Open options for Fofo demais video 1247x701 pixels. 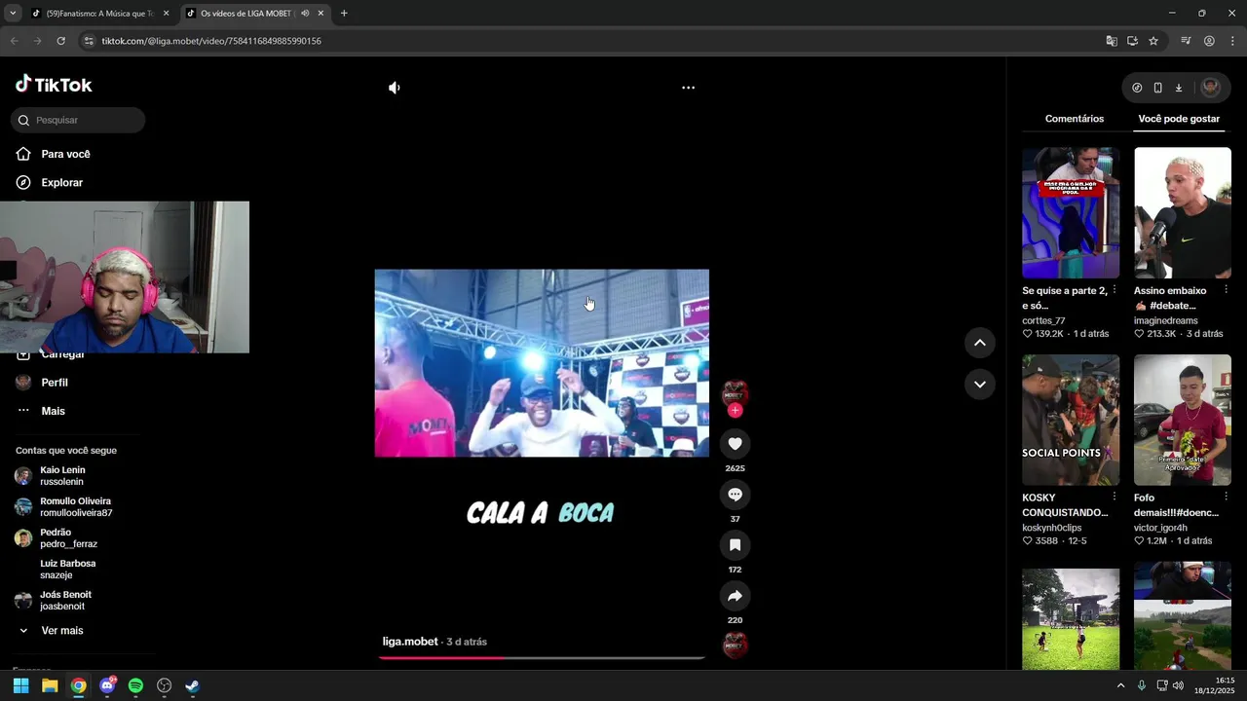click(x=1226, y=497)
